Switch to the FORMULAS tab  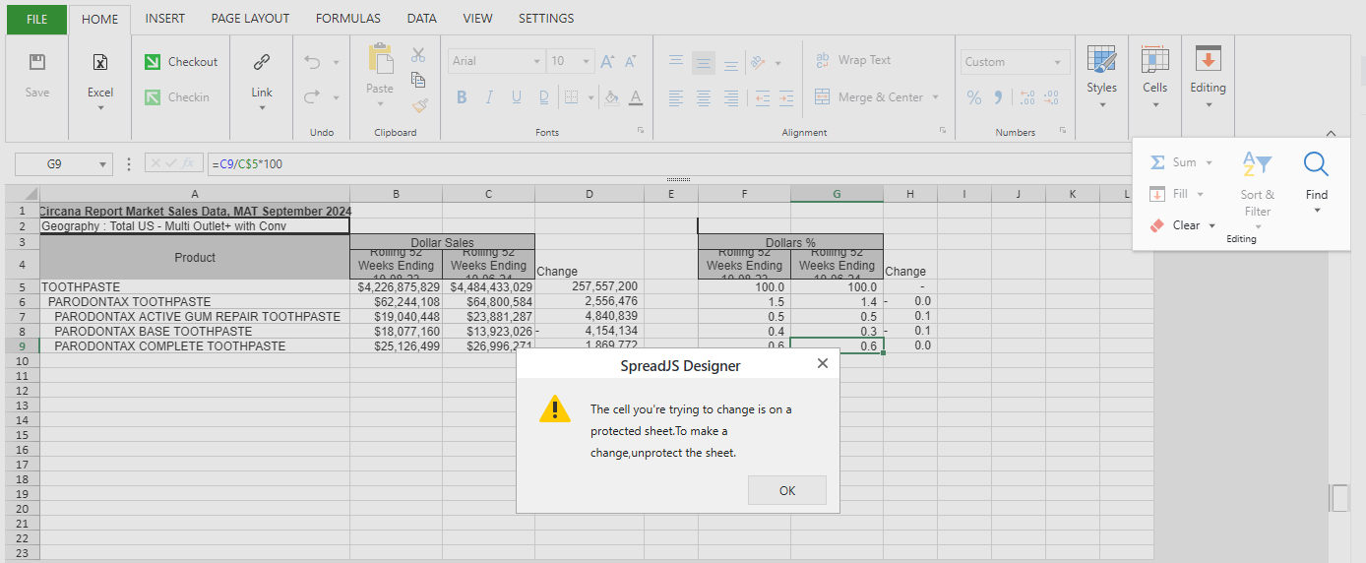(x=348, y=19)
